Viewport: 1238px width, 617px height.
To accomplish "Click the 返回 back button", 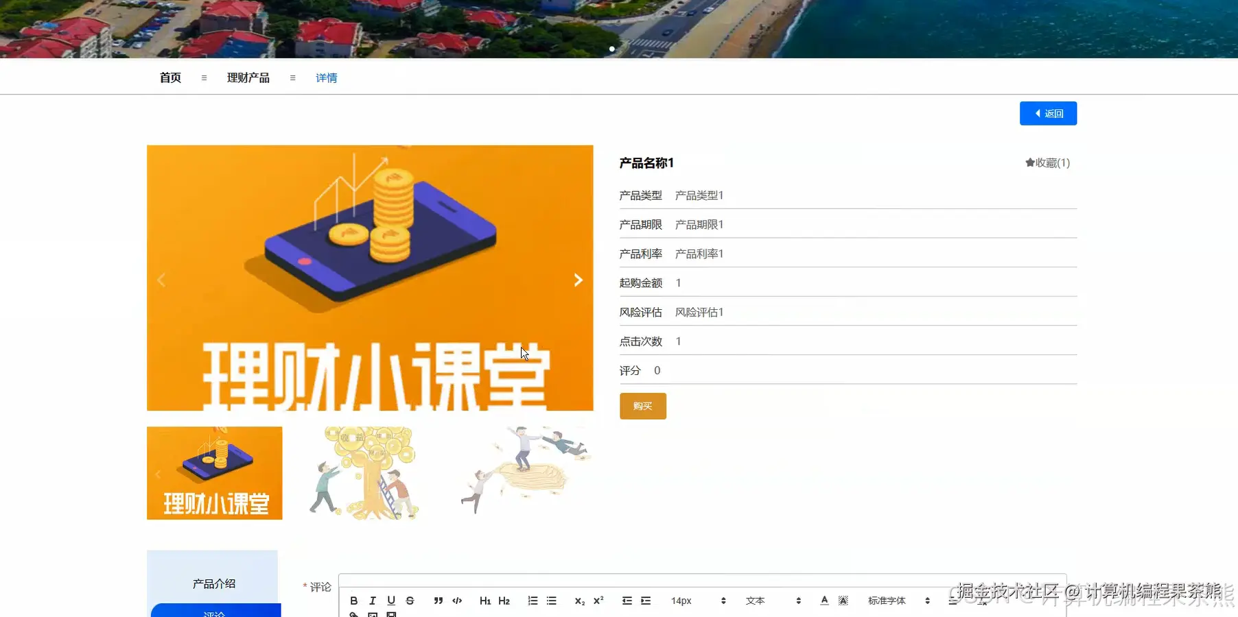I will point(1048,113).
